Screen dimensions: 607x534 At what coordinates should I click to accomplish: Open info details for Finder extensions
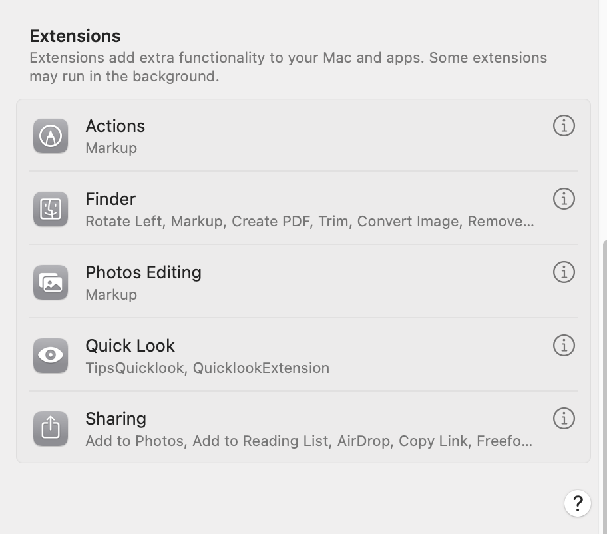[564, 198]
